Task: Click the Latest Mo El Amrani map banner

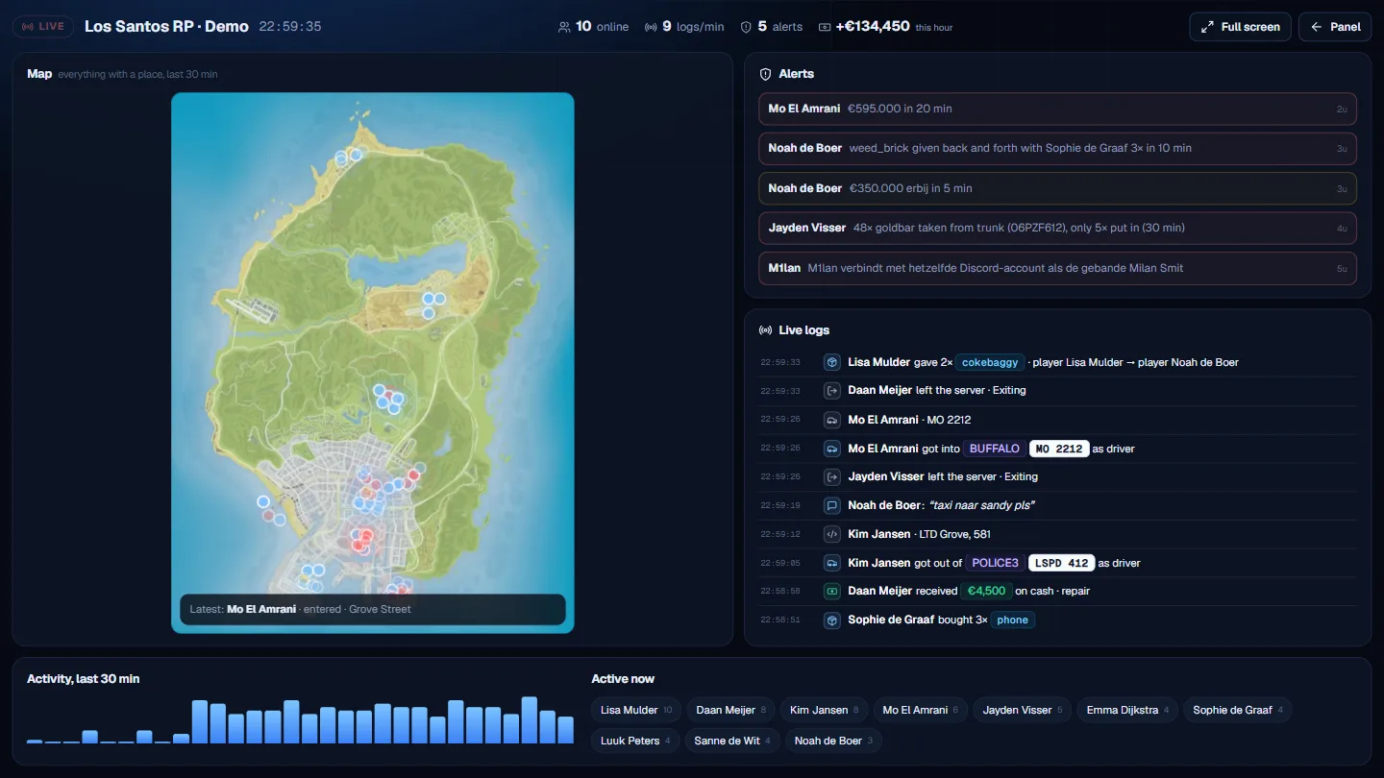Action: click(373, 609)
